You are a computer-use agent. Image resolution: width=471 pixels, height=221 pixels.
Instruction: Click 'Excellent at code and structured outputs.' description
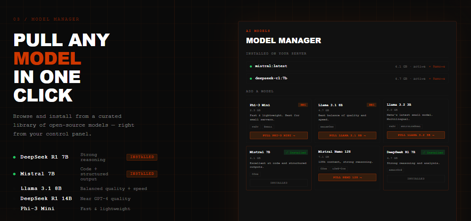pyautogui.click(x=278, y=165)
